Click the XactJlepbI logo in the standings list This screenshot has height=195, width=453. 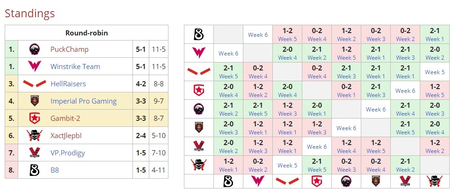34,136
